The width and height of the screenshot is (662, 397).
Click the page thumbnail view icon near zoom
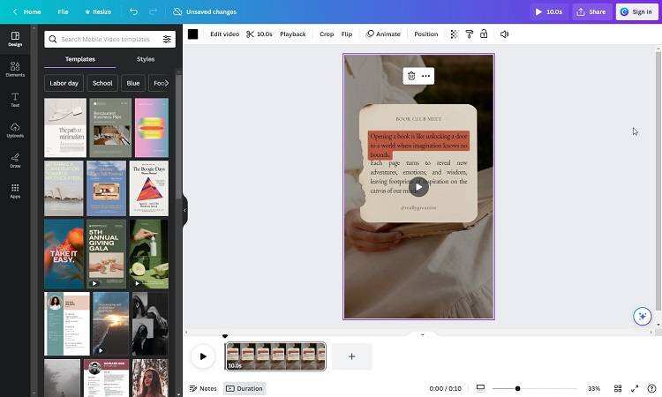480,388
